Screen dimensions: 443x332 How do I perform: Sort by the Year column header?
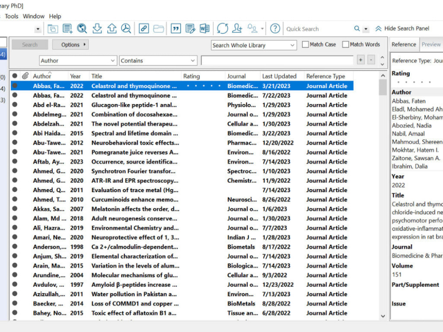(x=75, y=76)
